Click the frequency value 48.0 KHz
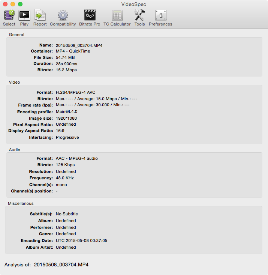 click(x=65, y=178)
